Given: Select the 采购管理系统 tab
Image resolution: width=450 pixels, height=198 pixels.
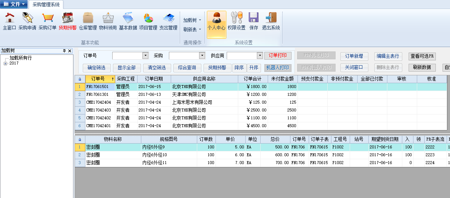Looking at the screenshot, I should pyautogui.click(x=46, y=4).
